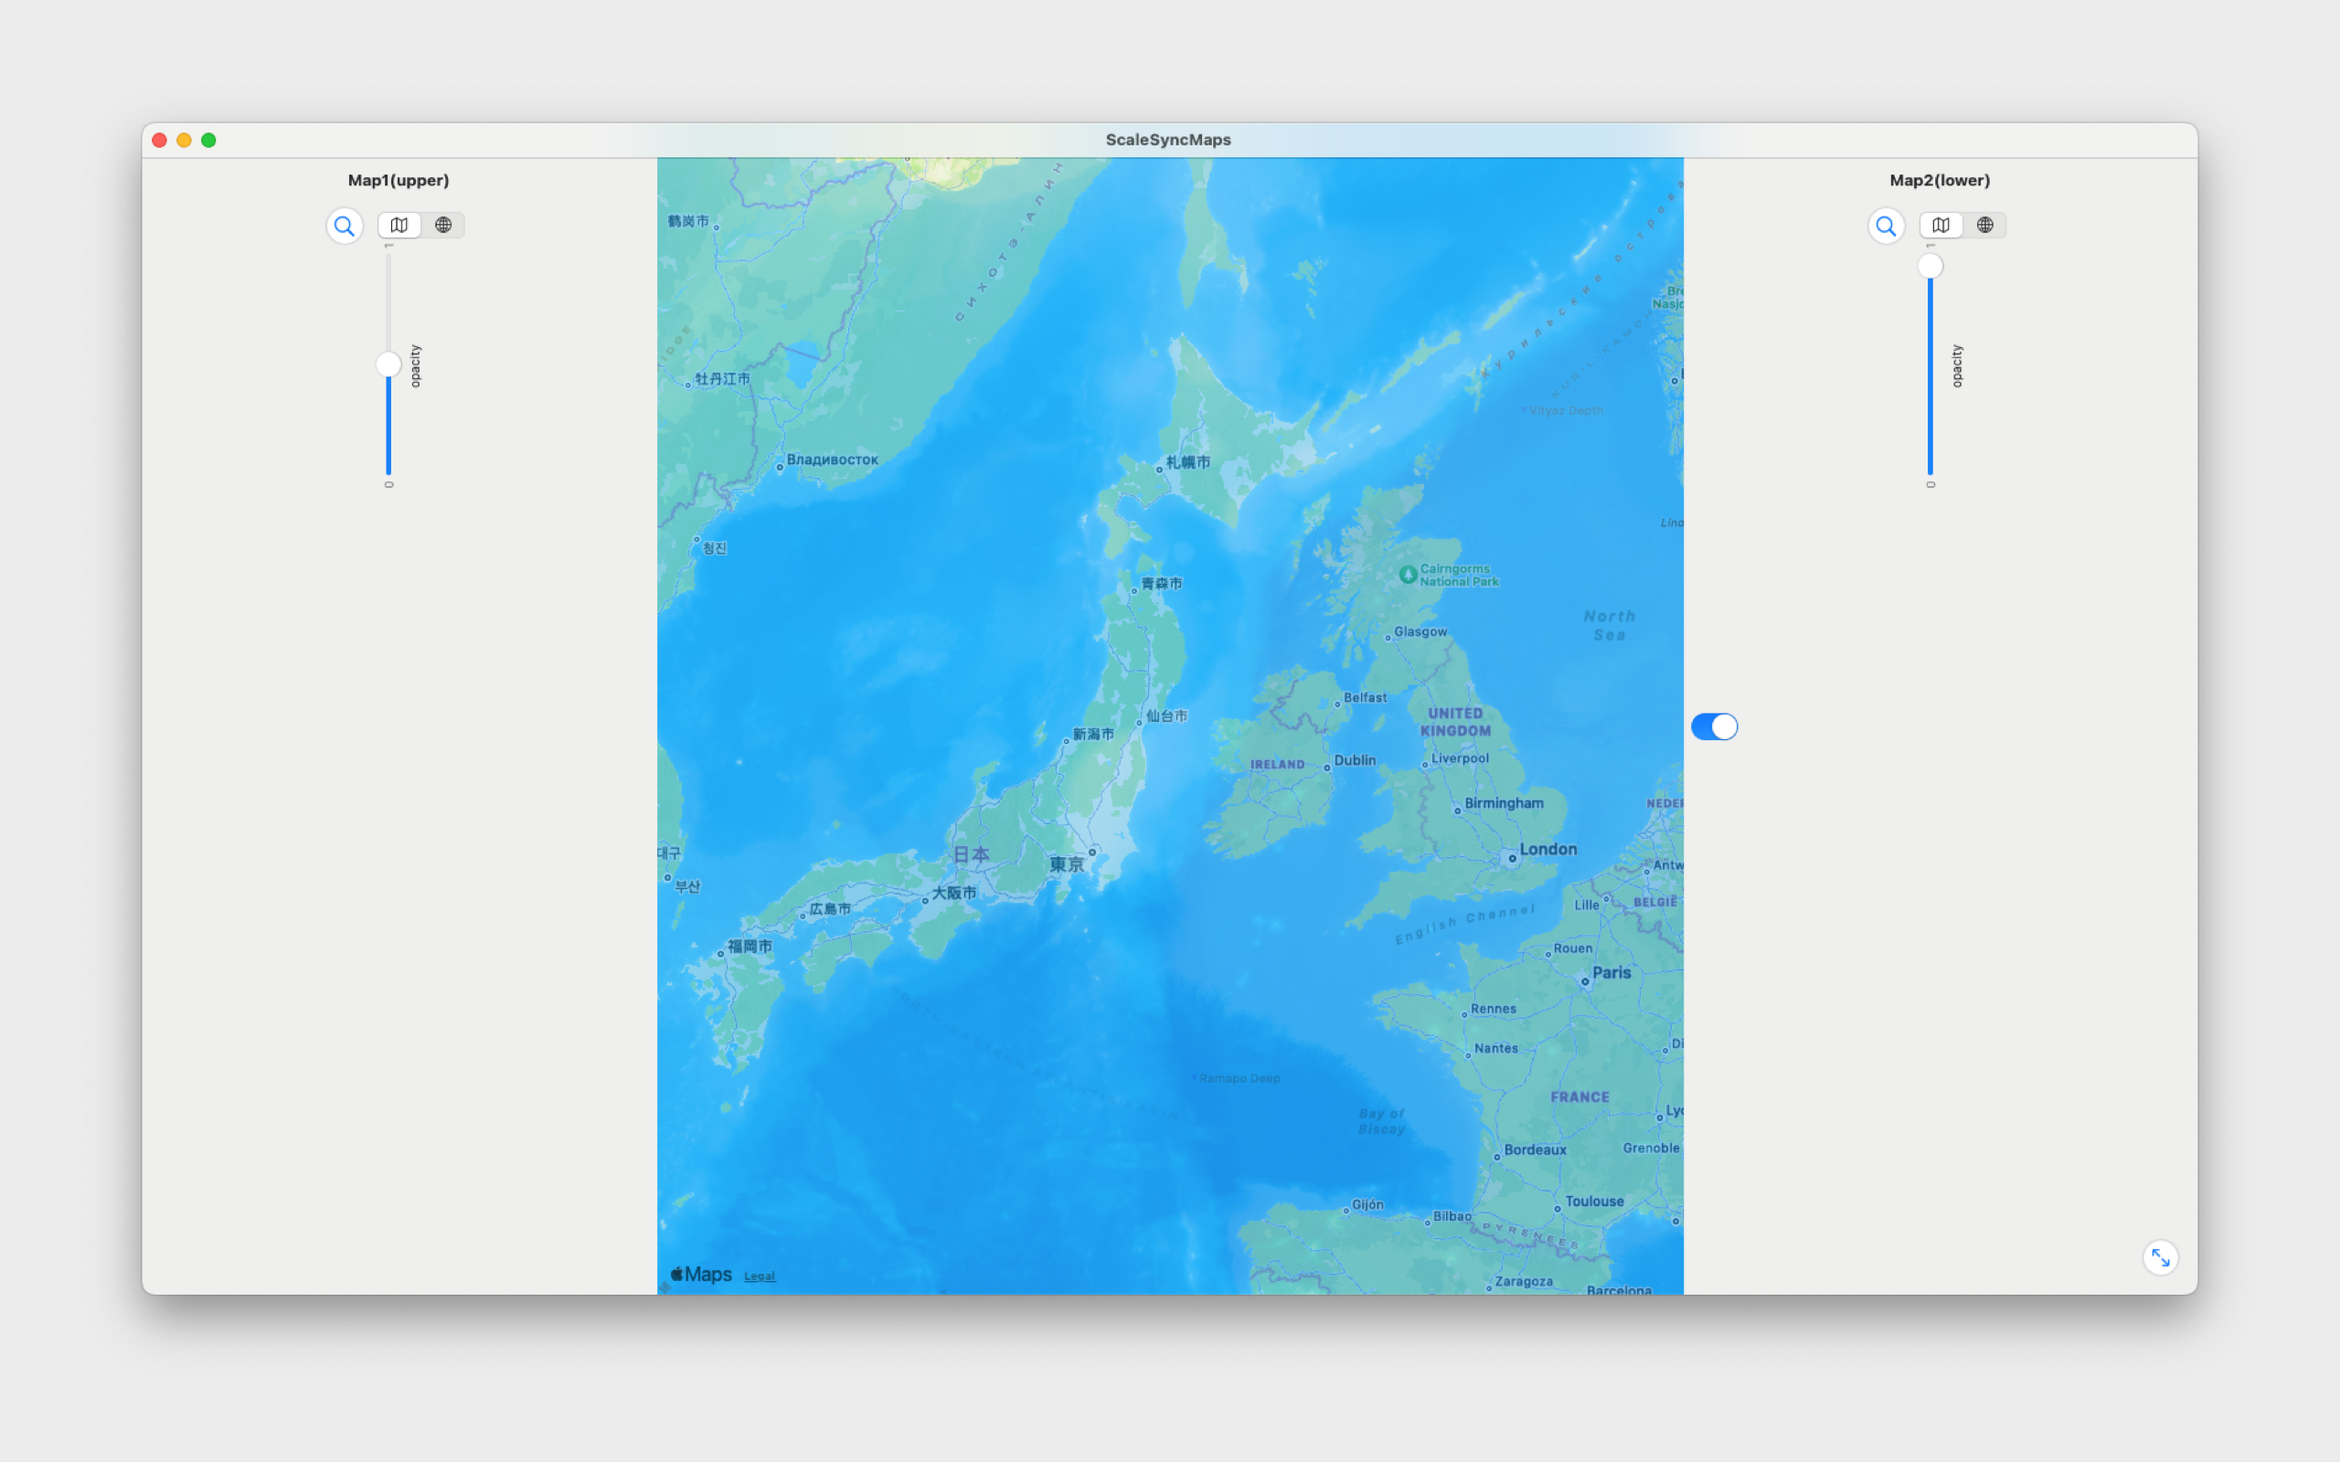Click the Dublin city label
The image size is (2340, 1462).
click(x=1354, y=760)
